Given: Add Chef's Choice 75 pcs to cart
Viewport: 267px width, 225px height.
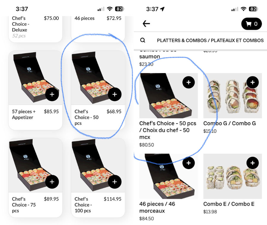Looking at the screenshot, I should [52, 182].
